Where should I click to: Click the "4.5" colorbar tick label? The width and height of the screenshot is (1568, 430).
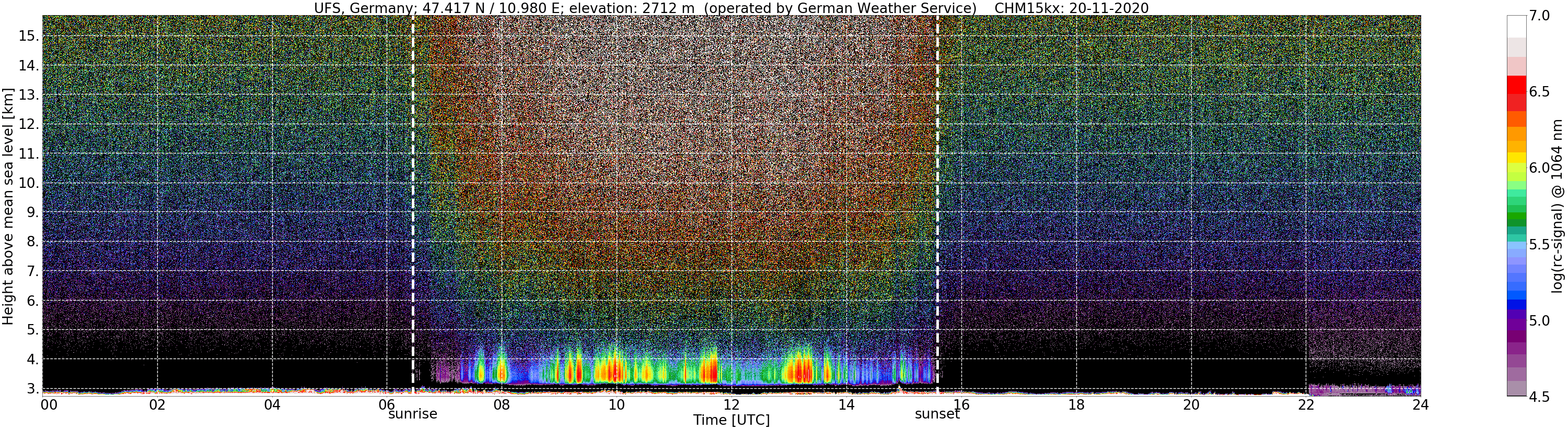(1539, 397)
